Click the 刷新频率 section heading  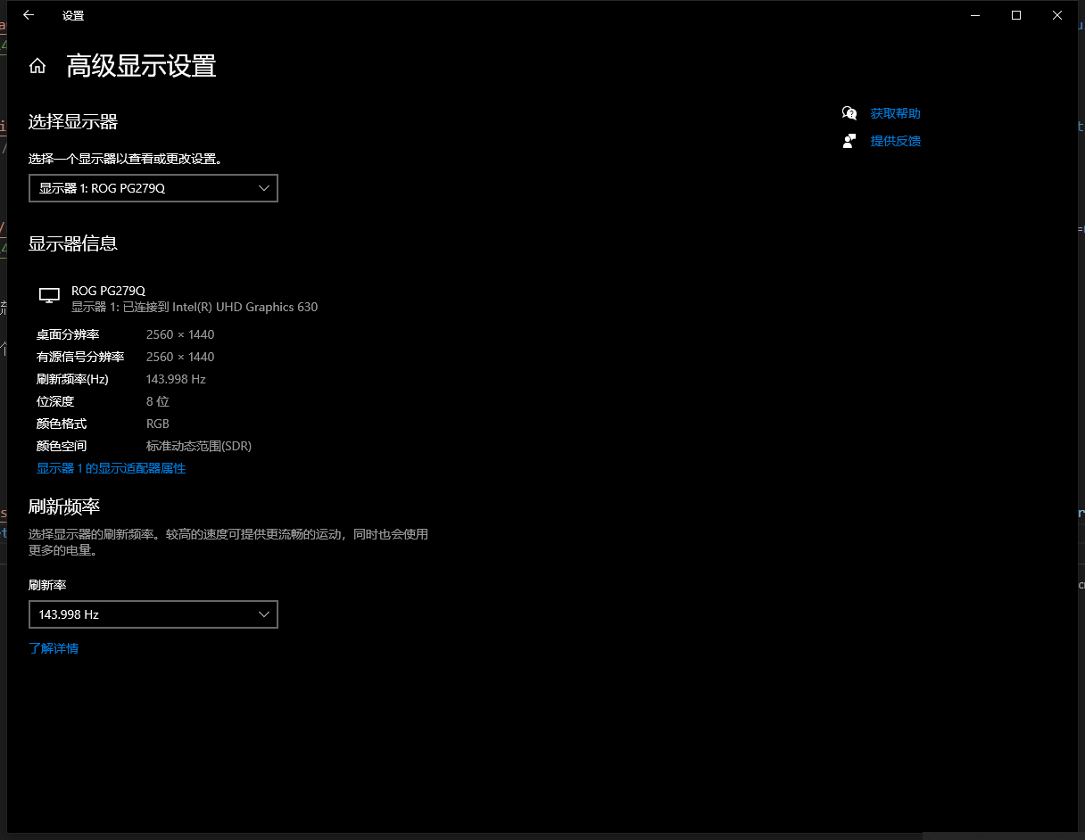[64, 506]
